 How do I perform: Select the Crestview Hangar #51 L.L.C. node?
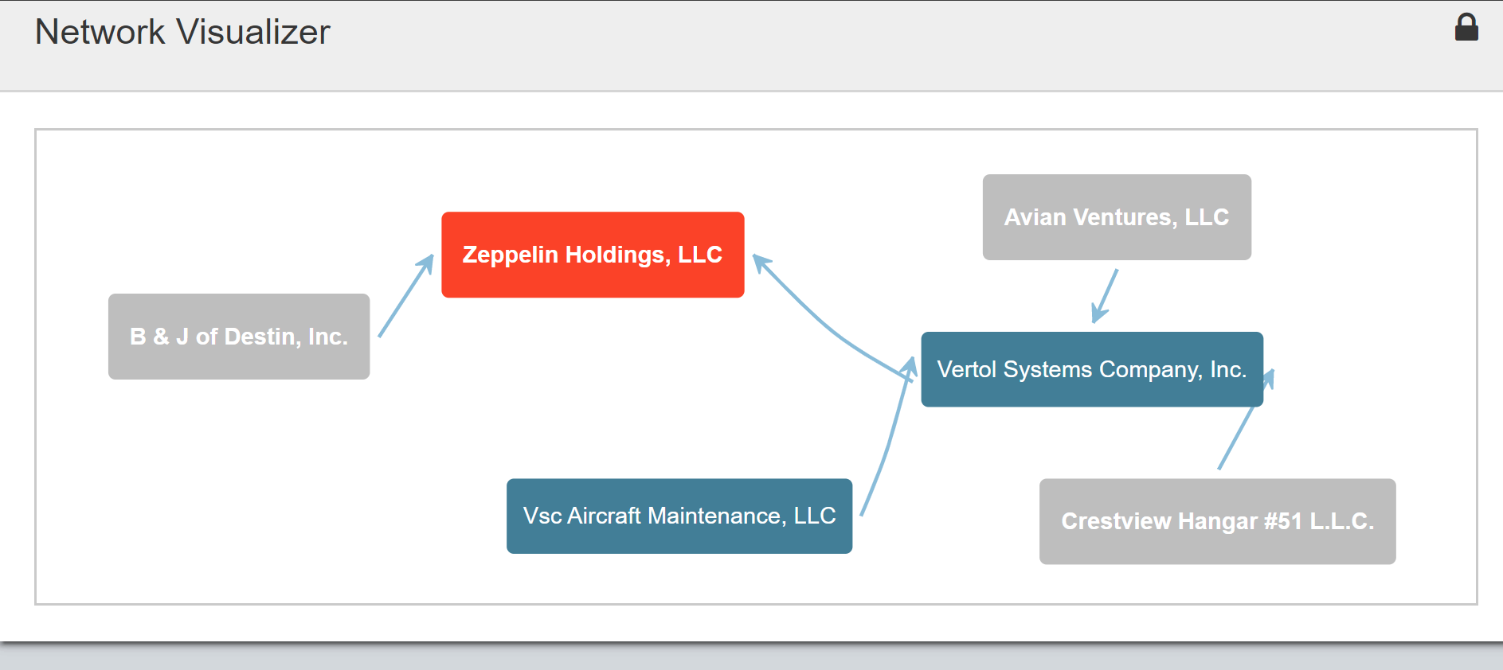(x=1217, y=521)
